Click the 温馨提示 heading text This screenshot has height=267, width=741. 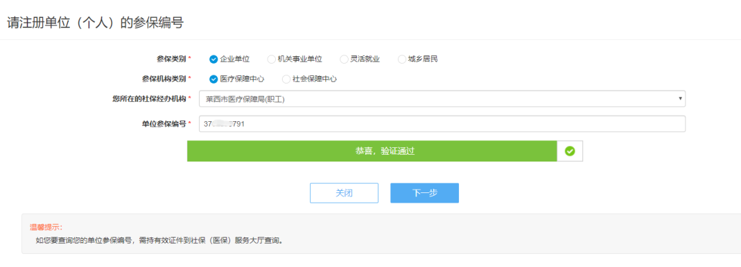click(x=46, y=227)
